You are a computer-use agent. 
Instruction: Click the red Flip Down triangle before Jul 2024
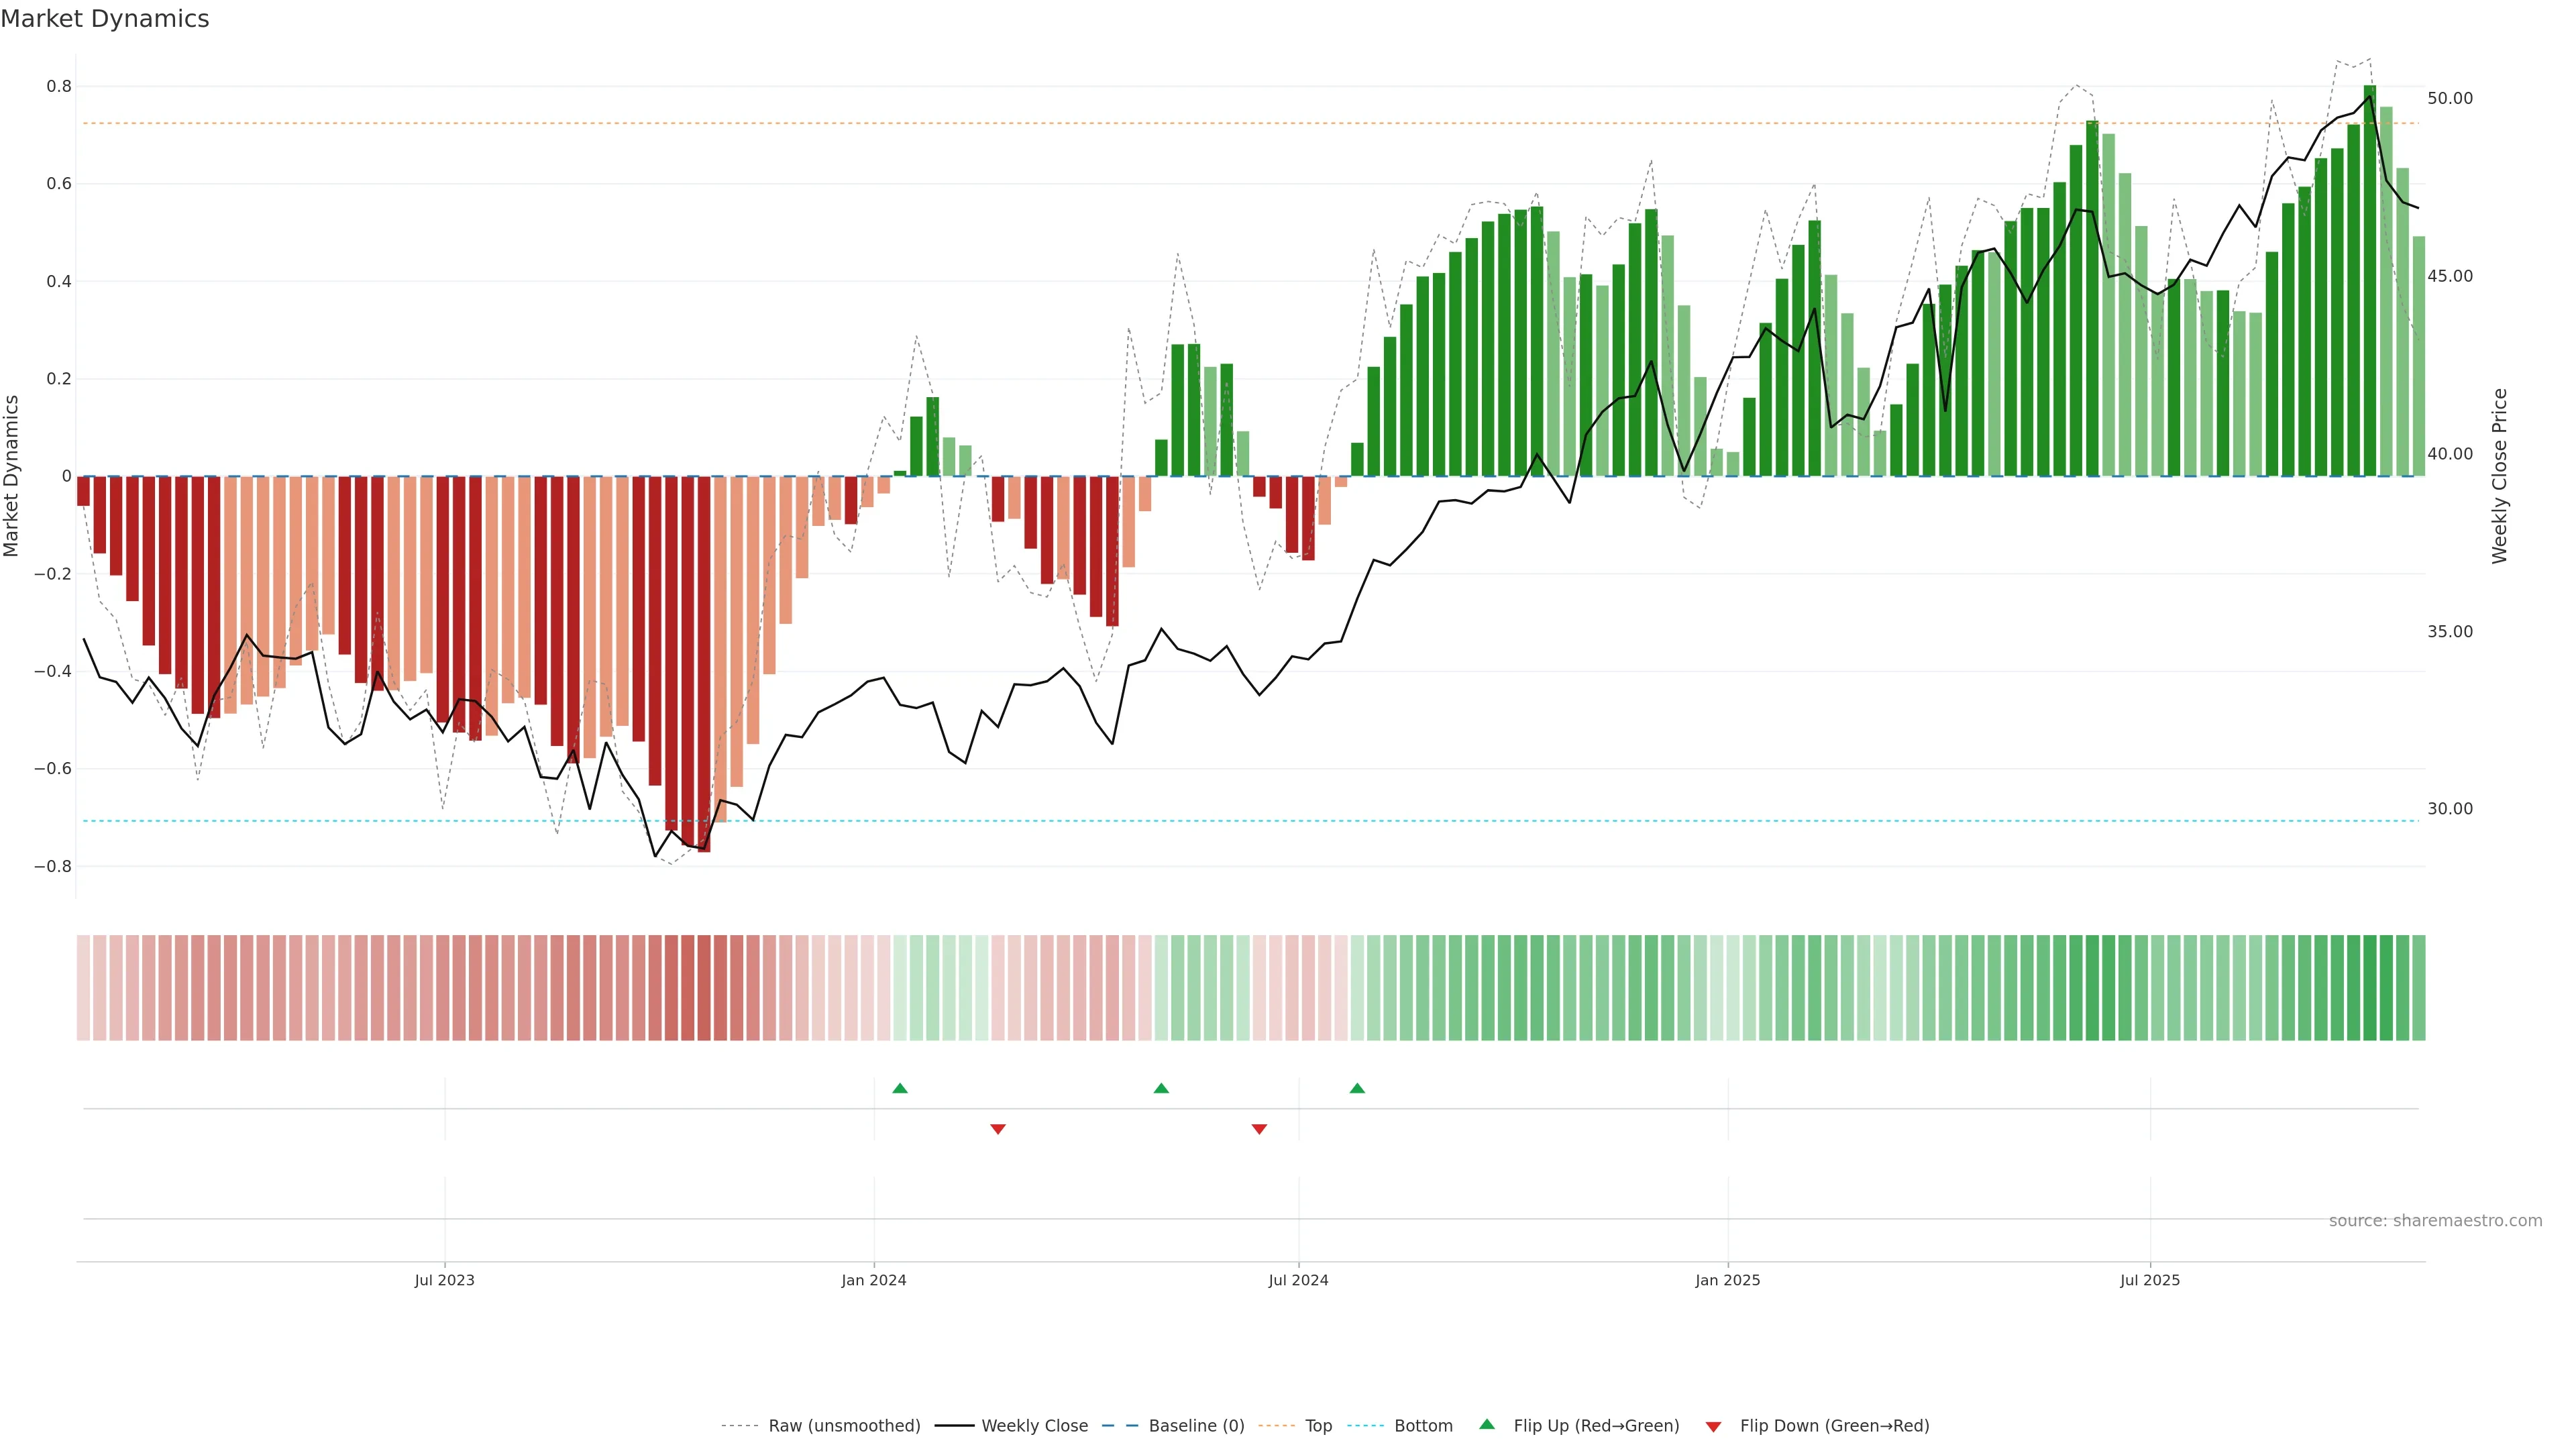[x=1259, y=1129]
